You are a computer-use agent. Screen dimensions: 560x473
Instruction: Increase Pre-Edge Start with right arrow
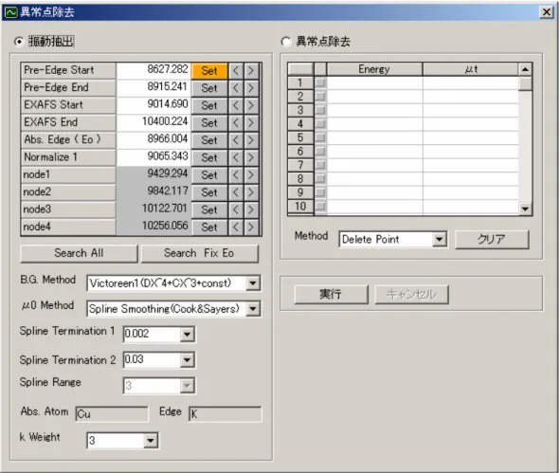click(x=251, y=70)
